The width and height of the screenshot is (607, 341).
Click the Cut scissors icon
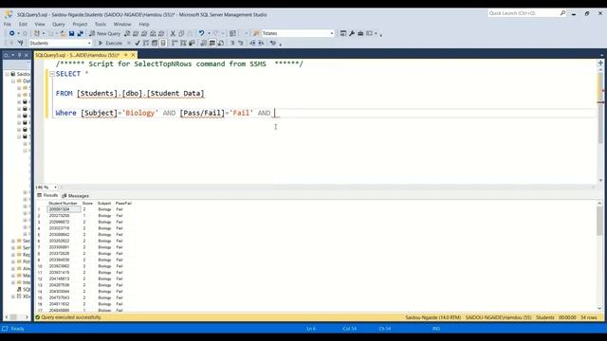173,34
